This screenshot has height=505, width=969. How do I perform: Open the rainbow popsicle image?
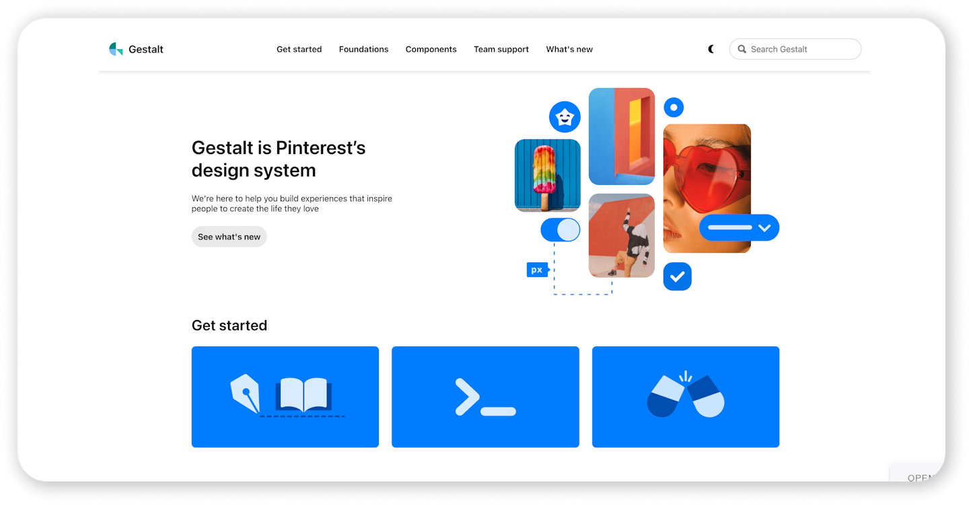[x=547, y=176]
